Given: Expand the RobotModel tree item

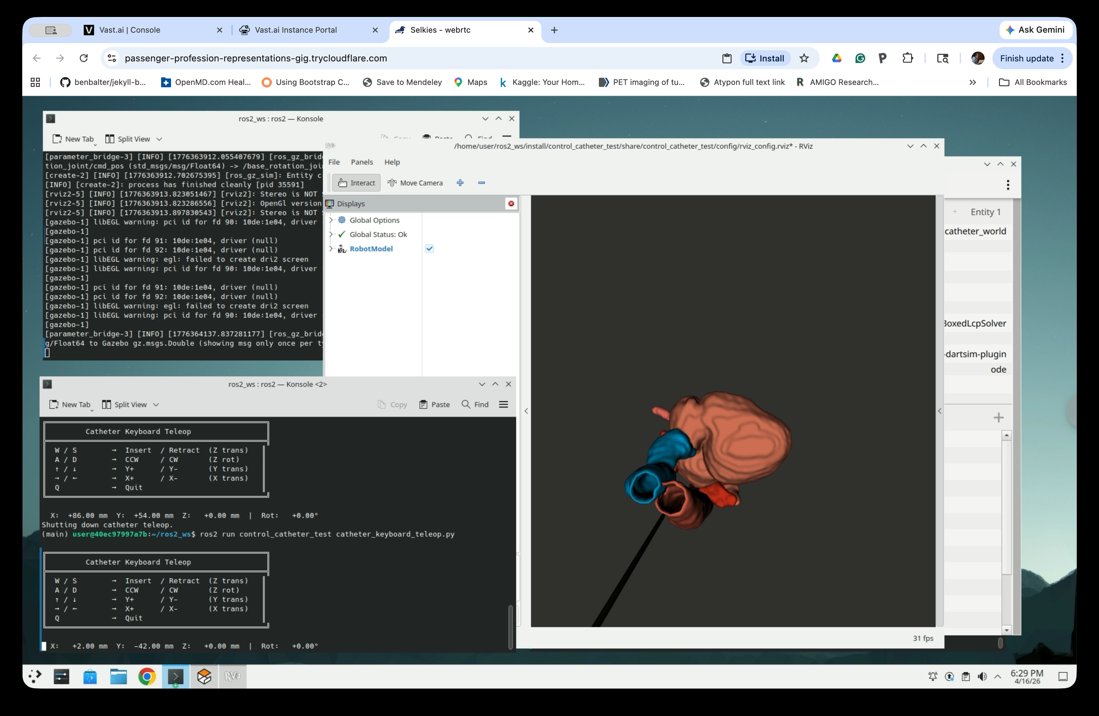Looking at the screenshot, I should click(x=330, y=249).
